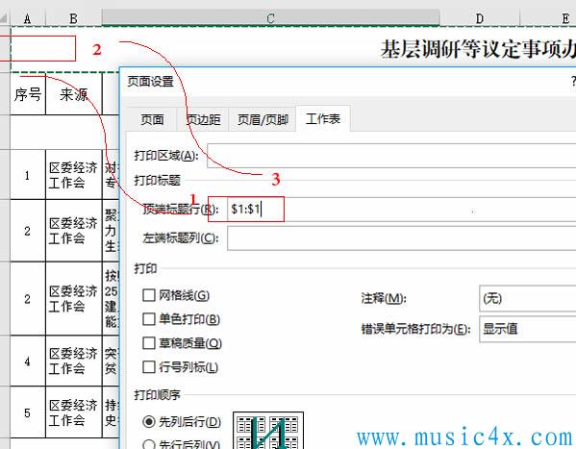Open the 错误单元格打印为 dropdown showing 显示值
This screenshot has height=449, width=576.
point(528,329)
